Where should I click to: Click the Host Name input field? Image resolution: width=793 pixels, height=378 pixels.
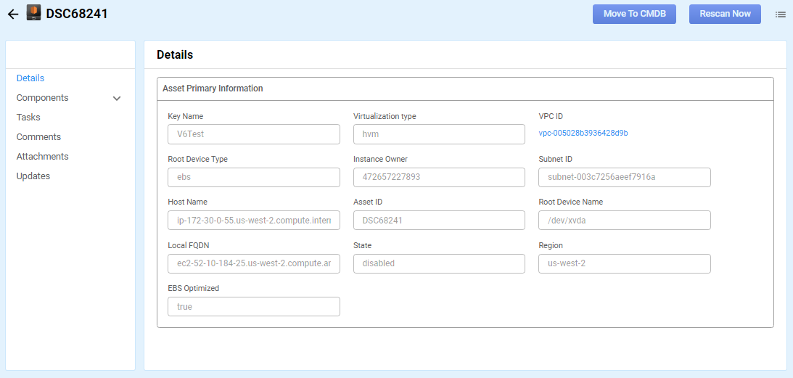pos(253,221)
